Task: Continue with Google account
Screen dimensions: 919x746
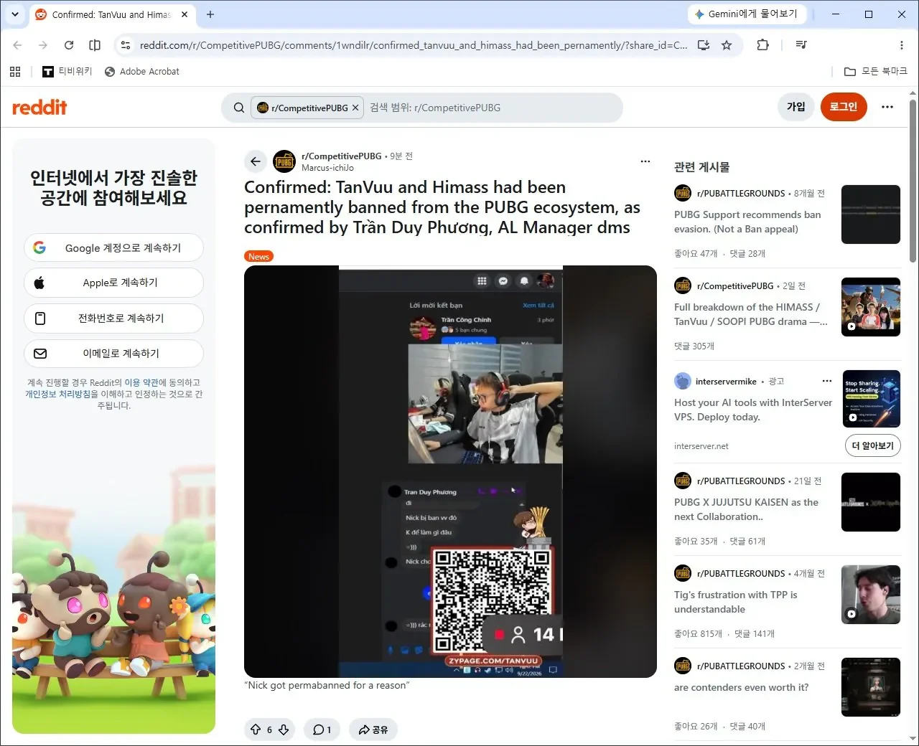Action: 113,247
